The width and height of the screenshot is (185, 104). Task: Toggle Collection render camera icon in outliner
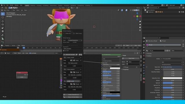(183, 12)
